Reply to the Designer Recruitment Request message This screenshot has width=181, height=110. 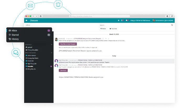[106, 39]
